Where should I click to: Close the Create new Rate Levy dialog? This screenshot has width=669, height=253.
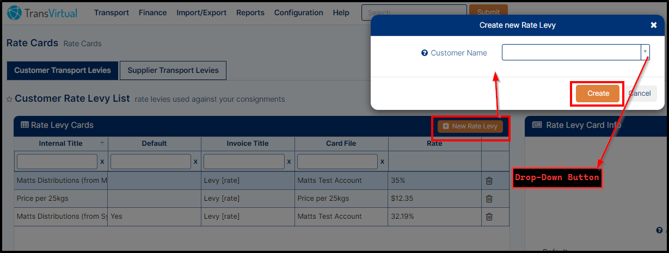pyautogui.click(x=653, y=25)
